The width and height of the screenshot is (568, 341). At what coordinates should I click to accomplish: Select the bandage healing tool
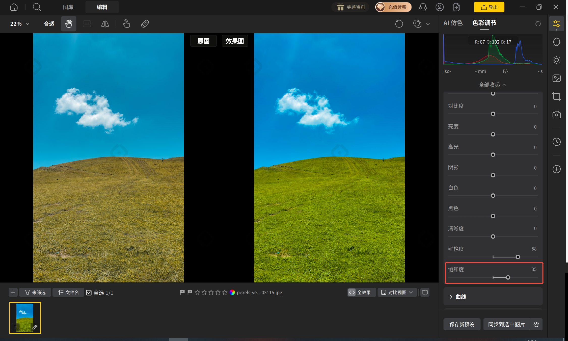pos(145,24)
